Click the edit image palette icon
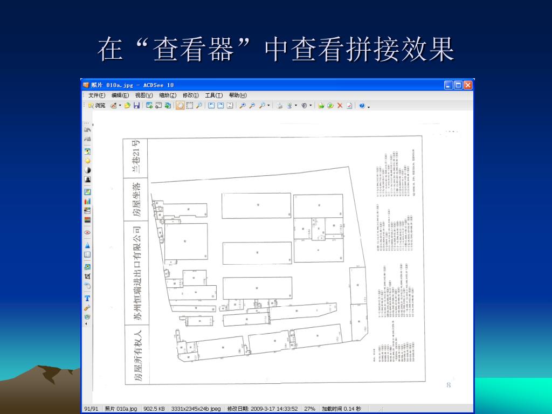Image resolution: width=552 pixels, height=414 pixels. 113,105
